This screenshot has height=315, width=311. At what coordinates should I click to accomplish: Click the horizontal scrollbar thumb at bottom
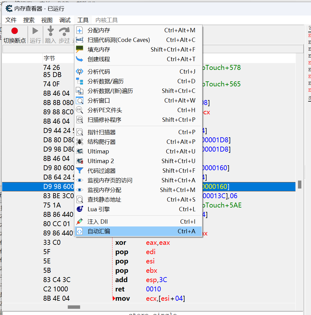coord(74,307)
